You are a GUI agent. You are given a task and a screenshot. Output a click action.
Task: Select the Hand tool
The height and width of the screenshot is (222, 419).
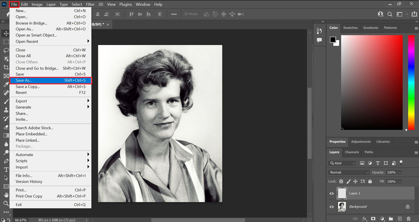(6, 195)
